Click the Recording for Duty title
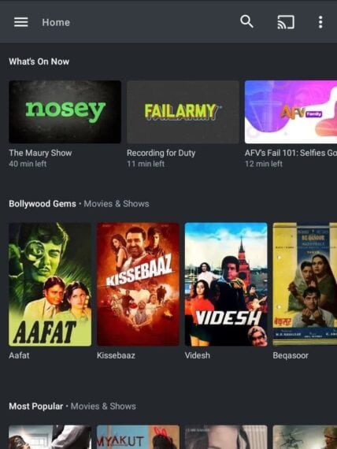Screen dimensions: 337x449 161,153
